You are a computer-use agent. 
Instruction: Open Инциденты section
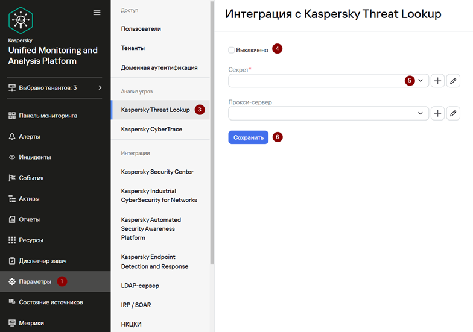pyautogui.click(x=56, y=157)
